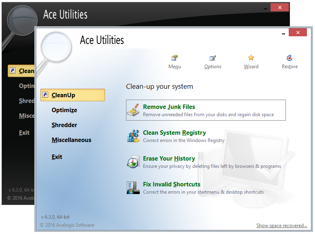Image resolution: width=315 pixels, height=234 pixels.
Task: Click the Remove Junk Files broom icon
Action: 133,110
